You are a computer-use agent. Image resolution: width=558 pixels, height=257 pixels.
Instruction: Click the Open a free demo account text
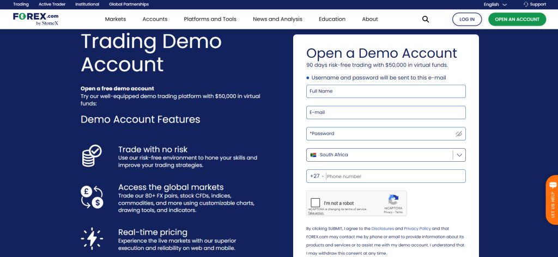point(117,89)
